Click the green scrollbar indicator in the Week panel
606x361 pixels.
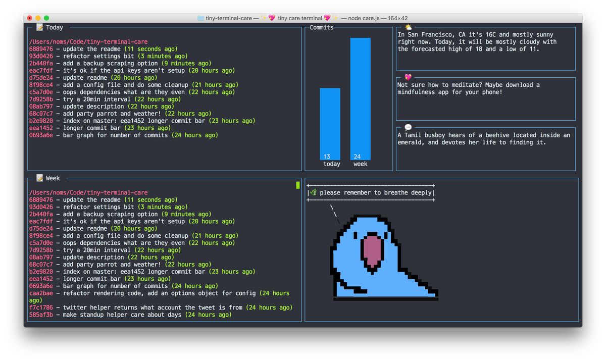[298, 185]
